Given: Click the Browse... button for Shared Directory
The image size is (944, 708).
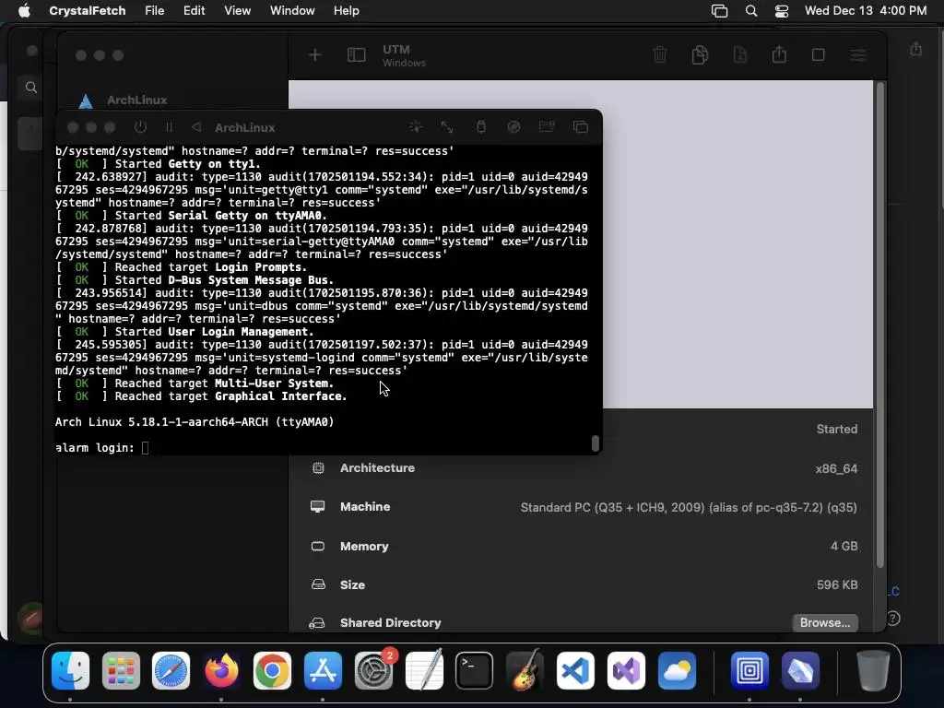Looking at the screenshot, I should click(x=825, y=622).
